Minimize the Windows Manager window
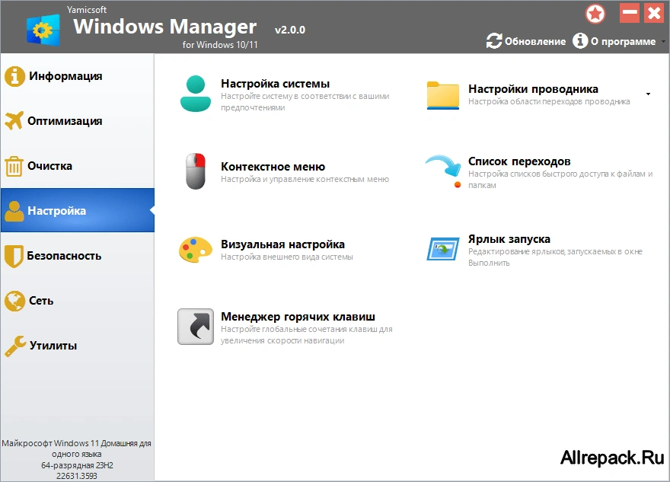Viewport: 670px width, 482px height. click(630, 13)
